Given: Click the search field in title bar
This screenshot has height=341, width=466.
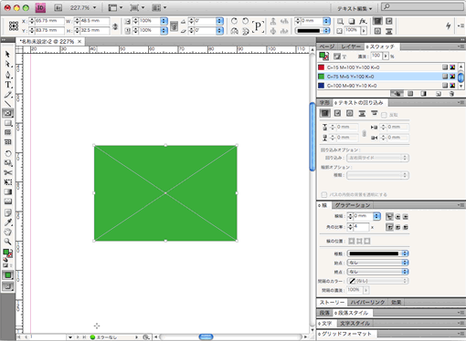Looking at the screenshot, I should pyautogui.click(x=422, y=6).
